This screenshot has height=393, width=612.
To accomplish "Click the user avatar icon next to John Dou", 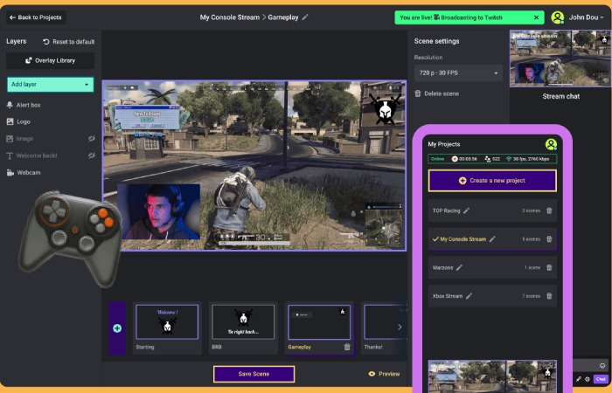I will click(x=558, y=17).
